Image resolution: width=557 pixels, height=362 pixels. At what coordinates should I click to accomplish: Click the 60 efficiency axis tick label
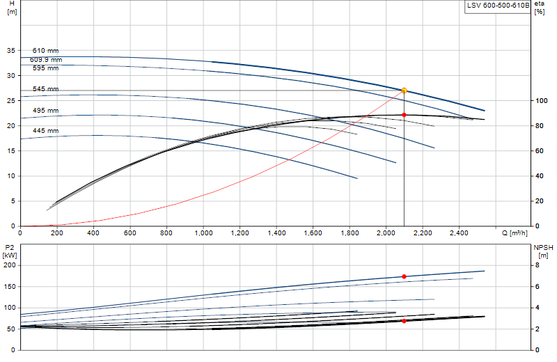coord(539,151)
